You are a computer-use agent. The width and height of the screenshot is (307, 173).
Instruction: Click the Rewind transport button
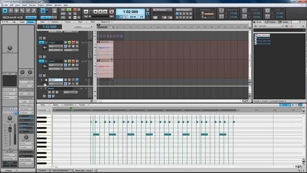click(86, 12)
